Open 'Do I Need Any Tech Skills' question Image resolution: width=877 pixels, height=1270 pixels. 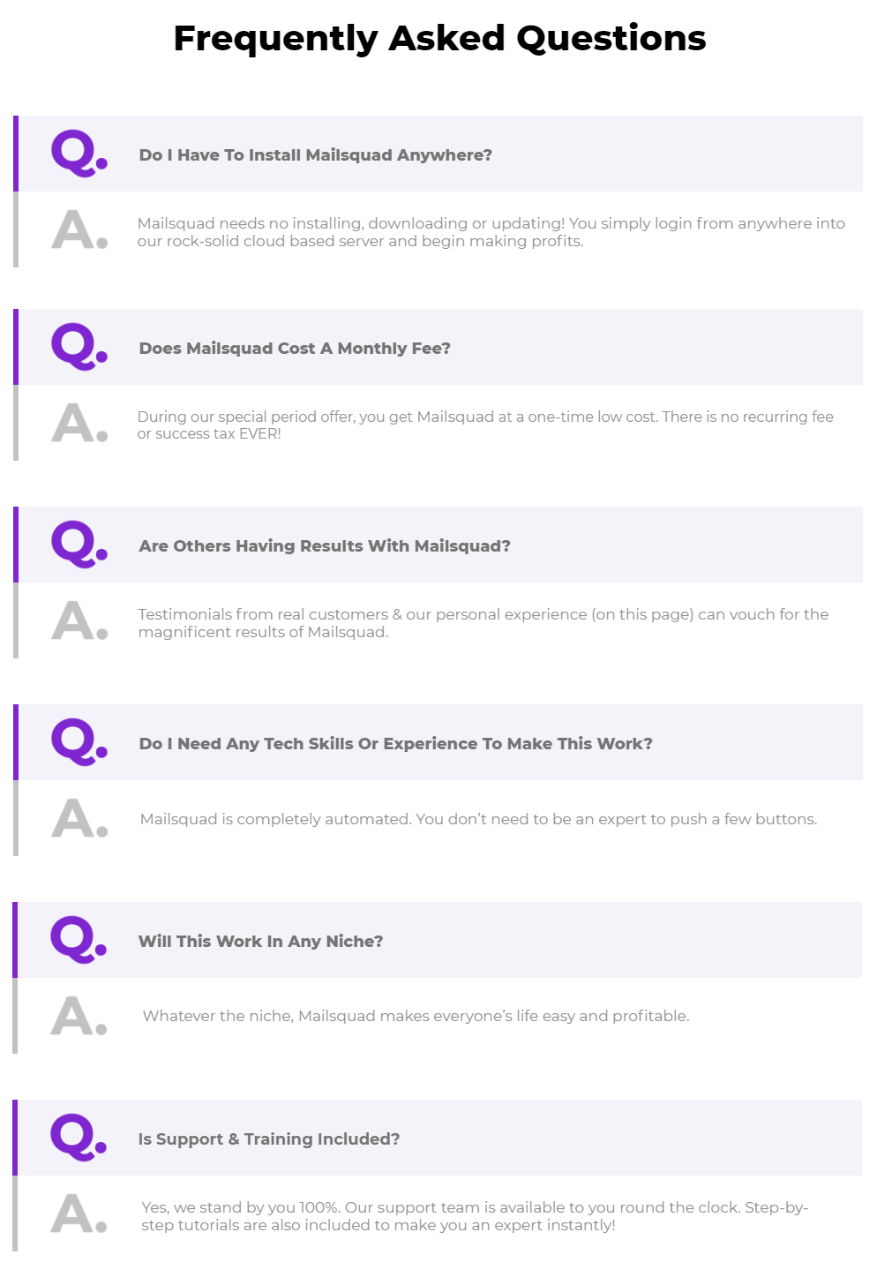(x=438, y=742)
